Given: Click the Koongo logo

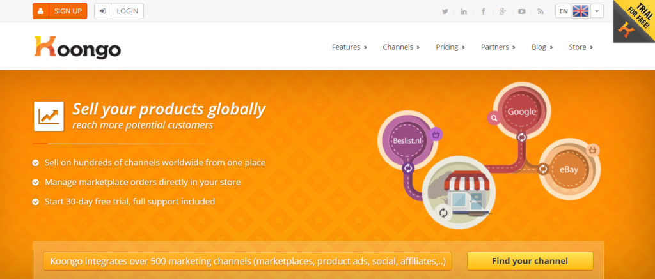Looking at the screenshot, I should click(x=77, y=47).
